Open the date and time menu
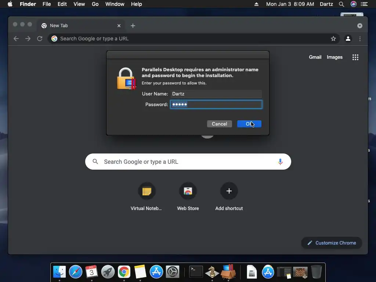This screenshot has height=282, width=376. tap(290, 4)
